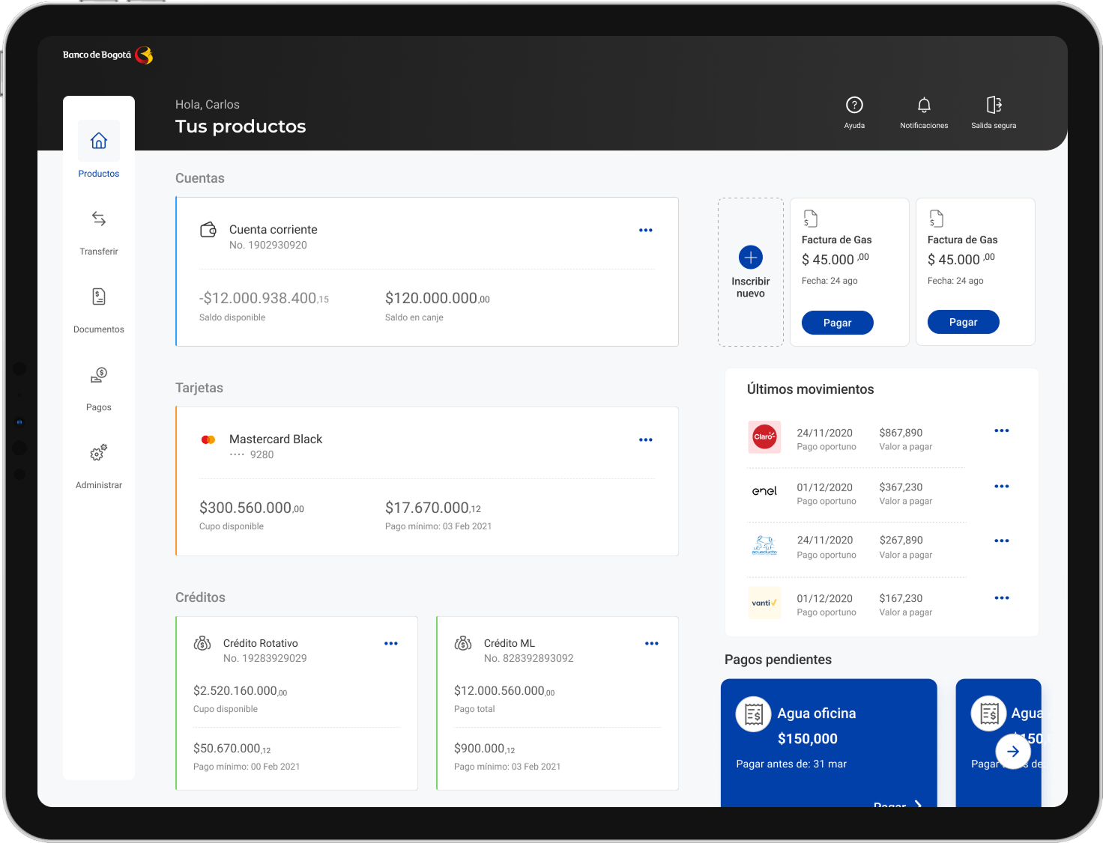Viewport: 1103px width, 843px height.
Task: Select the Agua oficina pending payment card
Action: coord(828,737)
